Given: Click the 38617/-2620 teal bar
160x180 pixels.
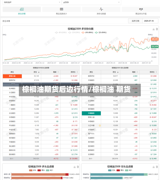Looking at the screenshot, I should [119, 174].
